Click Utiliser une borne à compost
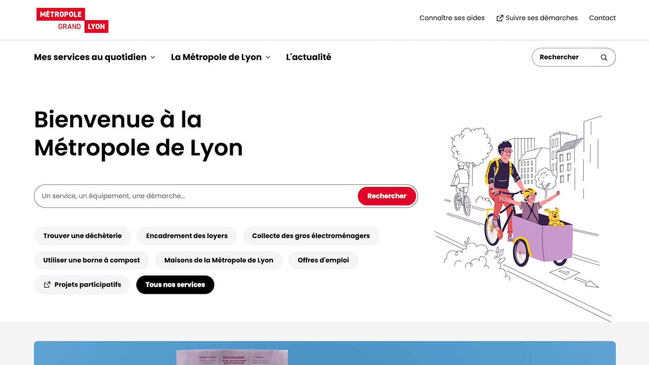649x365 pixels. coord(91,260)
